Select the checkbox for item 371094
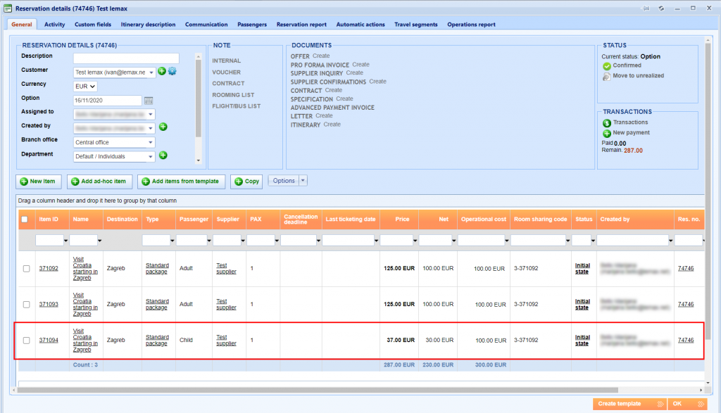The width and height of the screenshot is (721, 413). tap(26, 341)
